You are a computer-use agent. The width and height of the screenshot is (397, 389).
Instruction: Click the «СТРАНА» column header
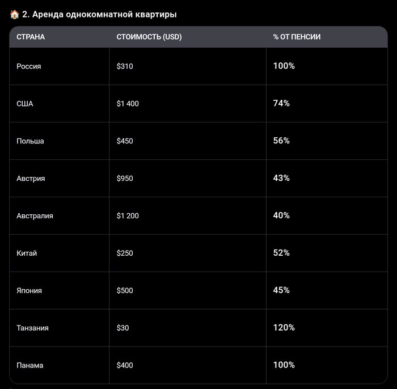(31, 37)
